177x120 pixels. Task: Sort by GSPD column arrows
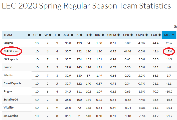pyautogui.click(x=146, y=35)
